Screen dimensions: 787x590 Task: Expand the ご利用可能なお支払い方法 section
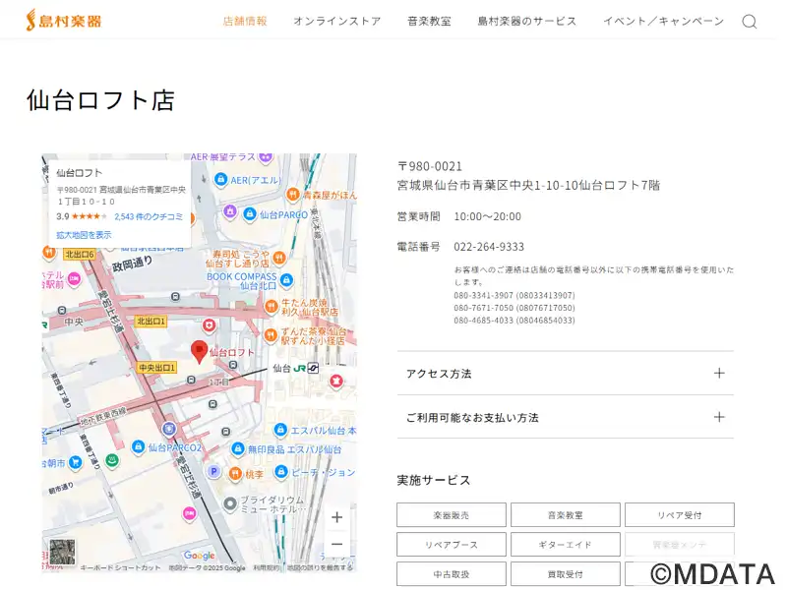tap(565, 417)
